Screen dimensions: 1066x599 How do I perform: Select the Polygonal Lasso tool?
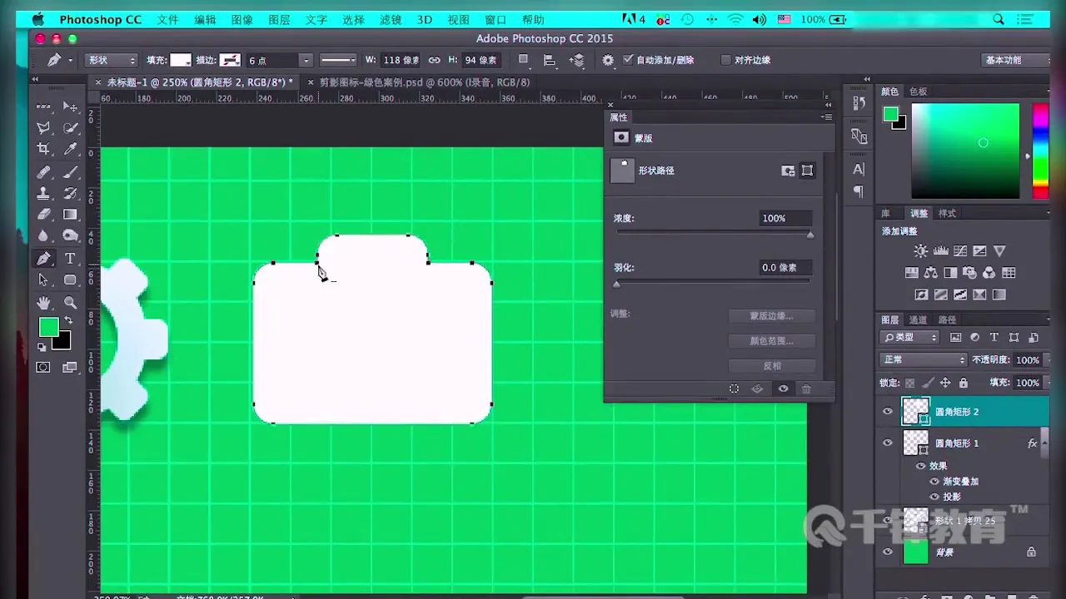pos(44,128)
